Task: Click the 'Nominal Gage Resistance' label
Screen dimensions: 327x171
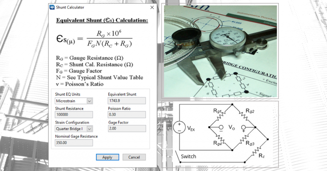Action: point(76,137)
